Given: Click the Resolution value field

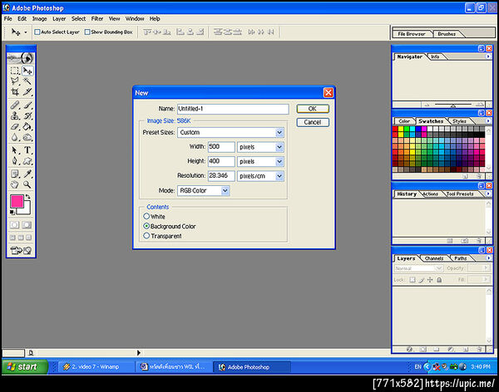Looking at the screenshot, I should pyautogui.click(x=221, y=176).
